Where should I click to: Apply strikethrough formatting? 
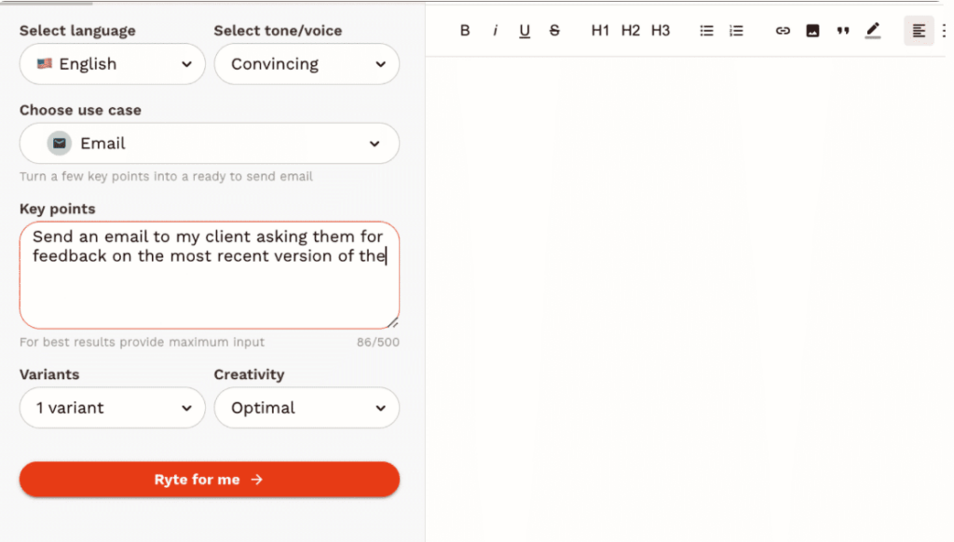[554, 30]
